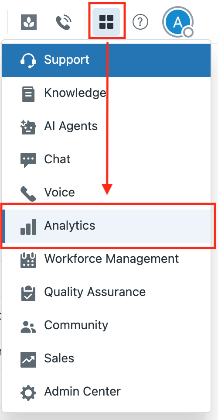This screenshot has width=218, height=420.
Task: Click the calendar Workforce Management icon
Action: pyautogui.click(x=28, y=260)
